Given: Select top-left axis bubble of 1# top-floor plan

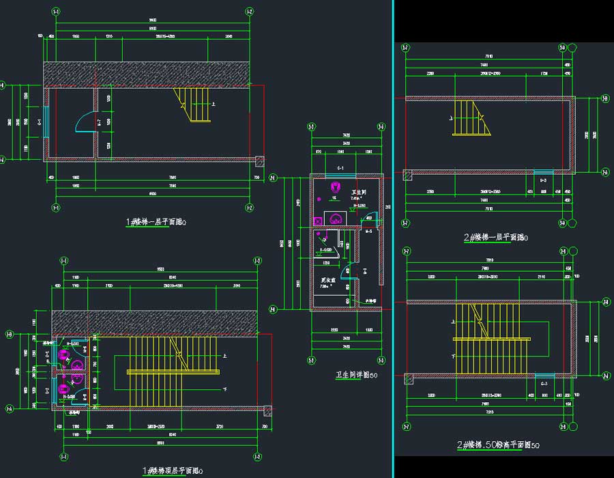Looking at the screenshot, I should pos(64,261).
